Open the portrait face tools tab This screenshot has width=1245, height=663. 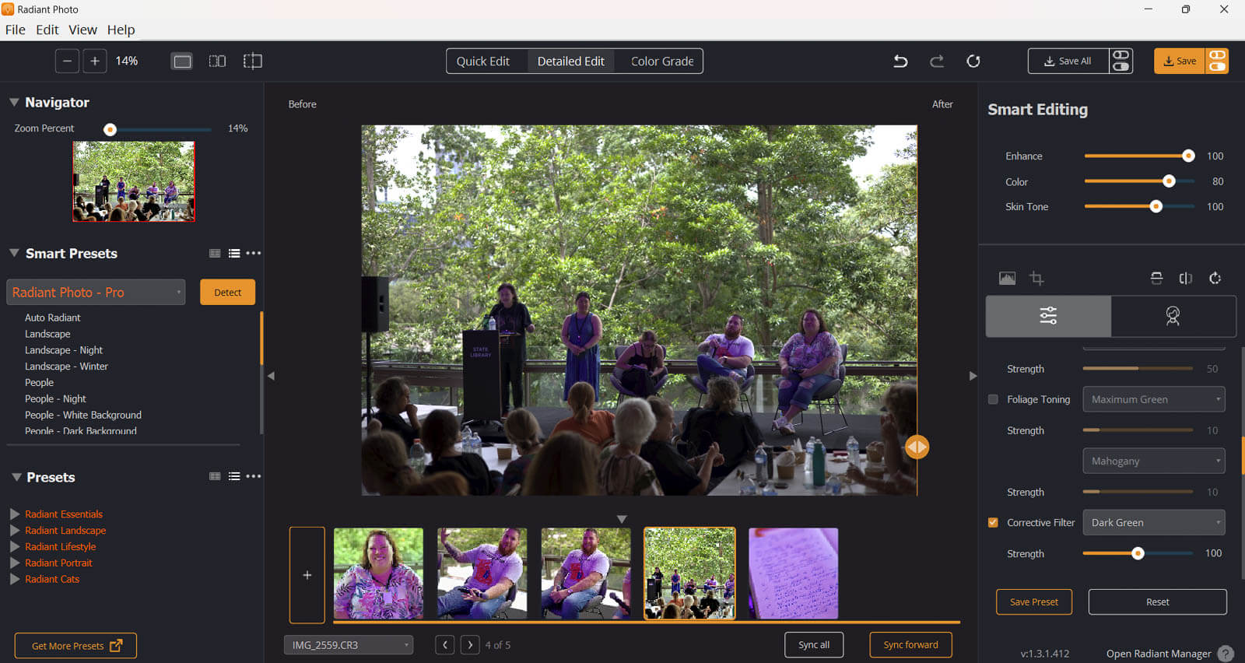click(1173, 316)
